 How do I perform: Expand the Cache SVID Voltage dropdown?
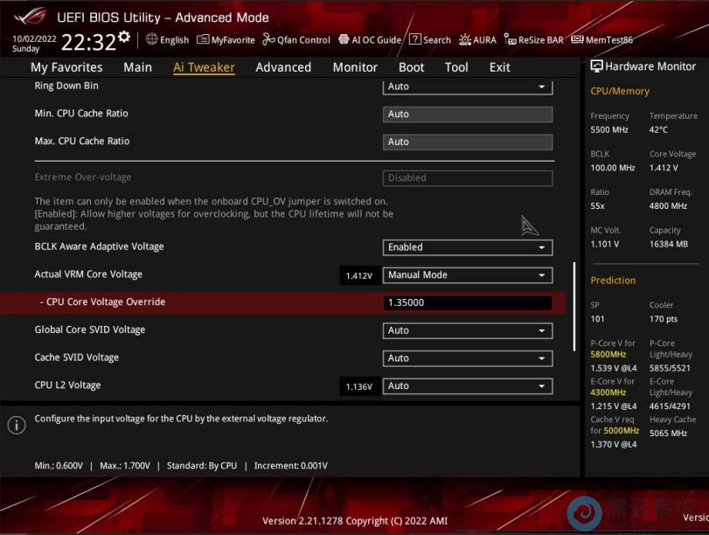click(x=468, y=358)
